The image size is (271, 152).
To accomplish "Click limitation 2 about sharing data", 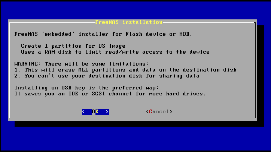I will [107, 76].
